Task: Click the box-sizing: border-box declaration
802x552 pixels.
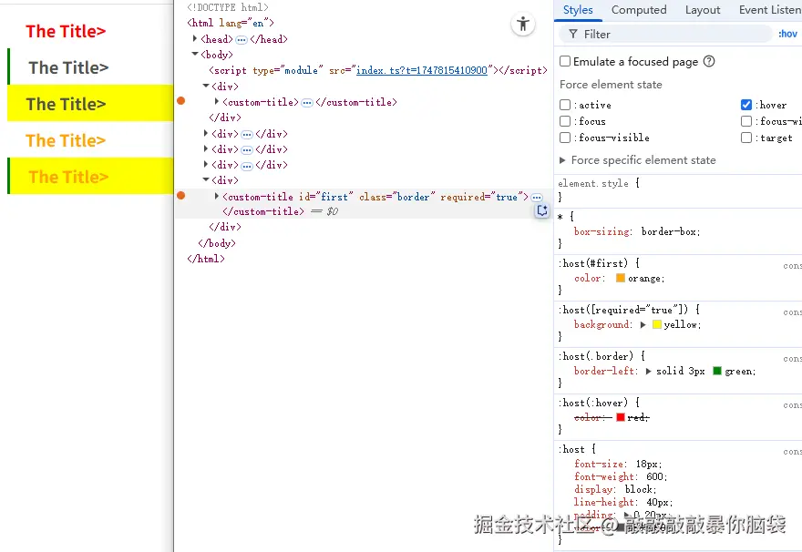Action: point(637,231)
